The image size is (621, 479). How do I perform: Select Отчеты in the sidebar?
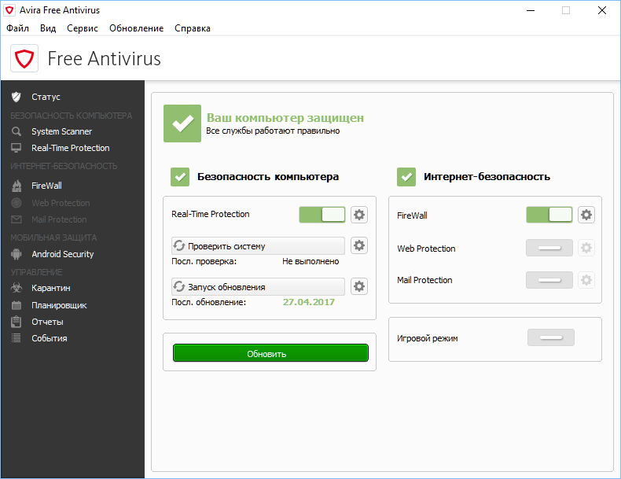tap(47, 322)
